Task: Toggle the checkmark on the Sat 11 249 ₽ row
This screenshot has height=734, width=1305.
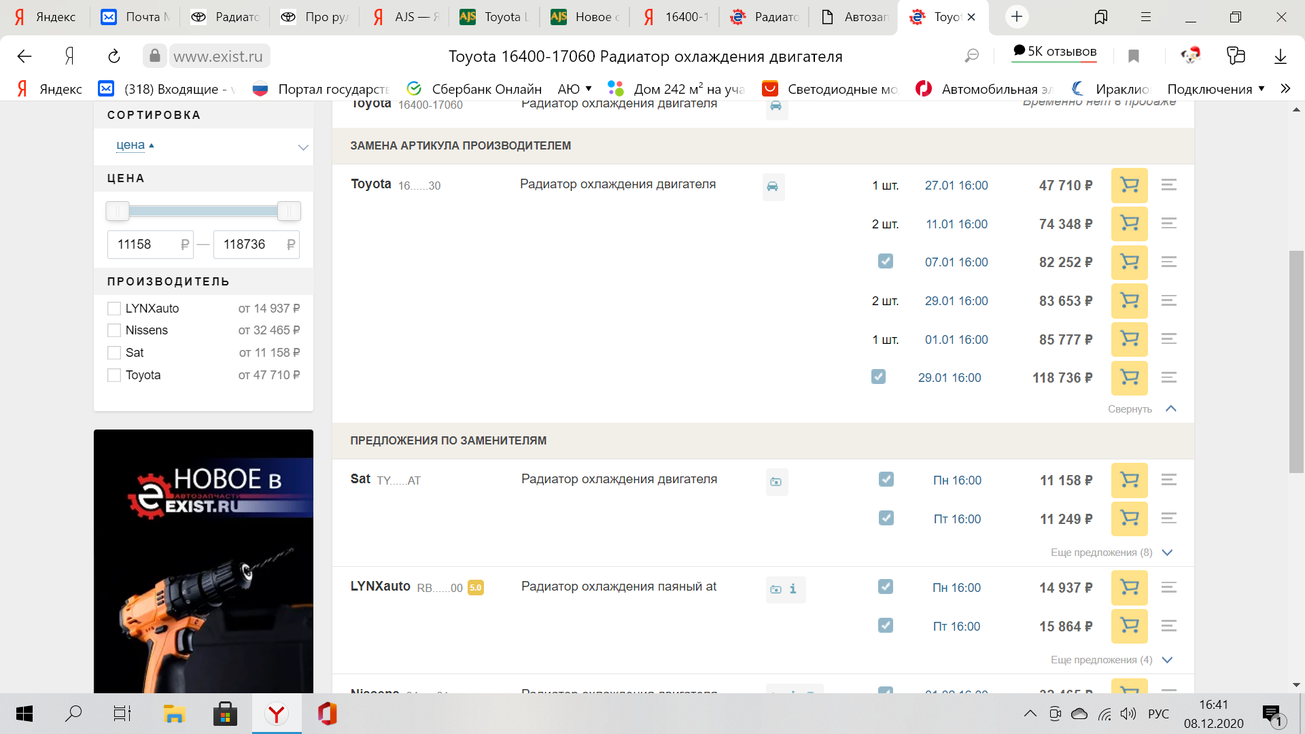Action: coord(886,518)
